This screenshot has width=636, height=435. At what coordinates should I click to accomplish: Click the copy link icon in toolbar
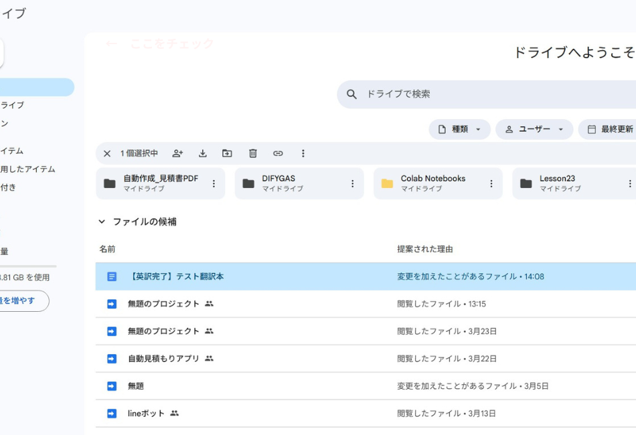click(278, 153)
